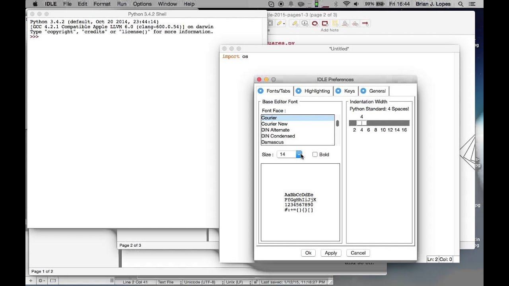
Task: Select Courier in the font list
Action: (297, 118)
